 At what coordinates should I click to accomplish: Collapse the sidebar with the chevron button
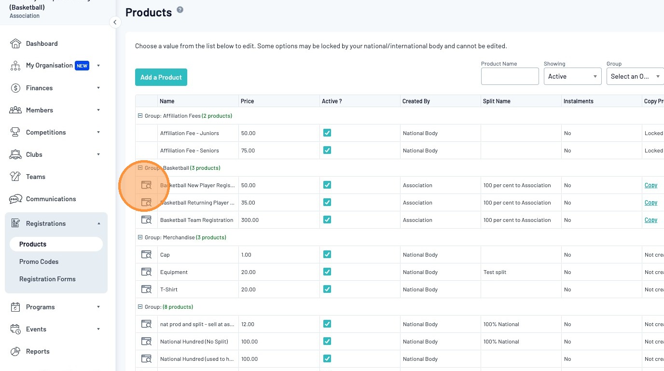[x=115, y=22]
